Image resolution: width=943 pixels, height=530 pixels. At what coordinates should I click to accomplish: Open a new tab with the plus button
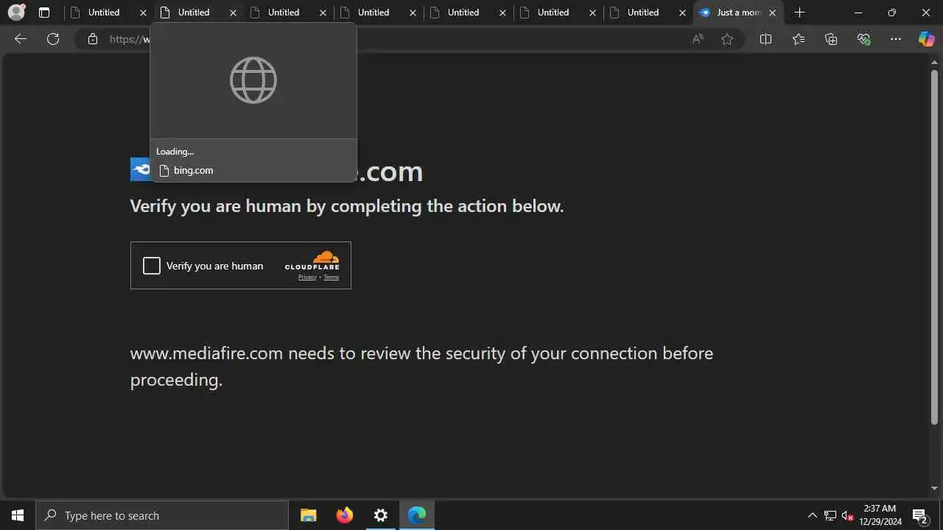(x=800, y=13)
